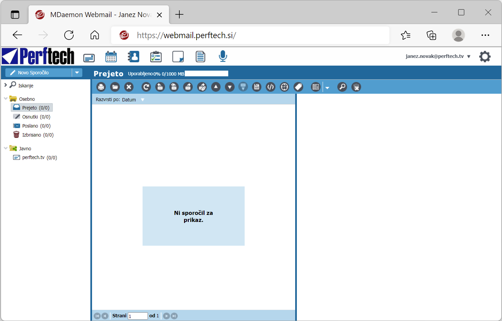Click the Perftech logo
502x321 pixels.
(38, 56)
